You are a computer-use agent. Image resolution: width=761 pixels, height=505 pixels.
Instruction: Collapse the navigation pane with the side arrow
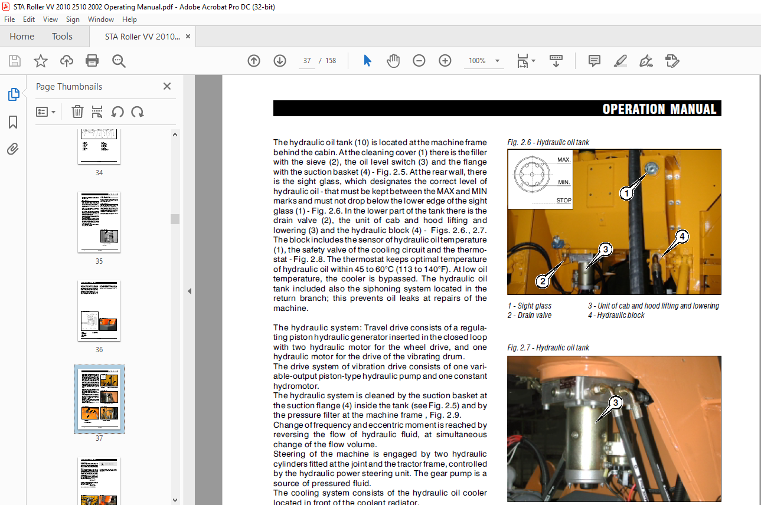point(190,291)
